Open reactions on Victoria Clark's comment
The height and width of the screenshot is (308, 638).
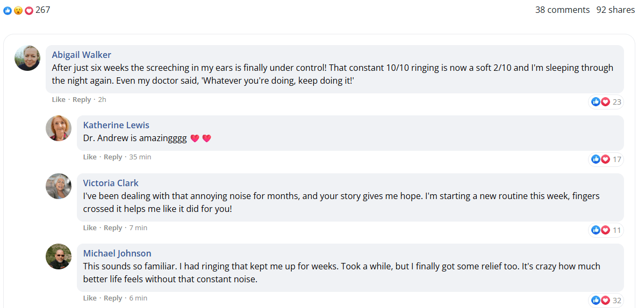click(606, 230)
